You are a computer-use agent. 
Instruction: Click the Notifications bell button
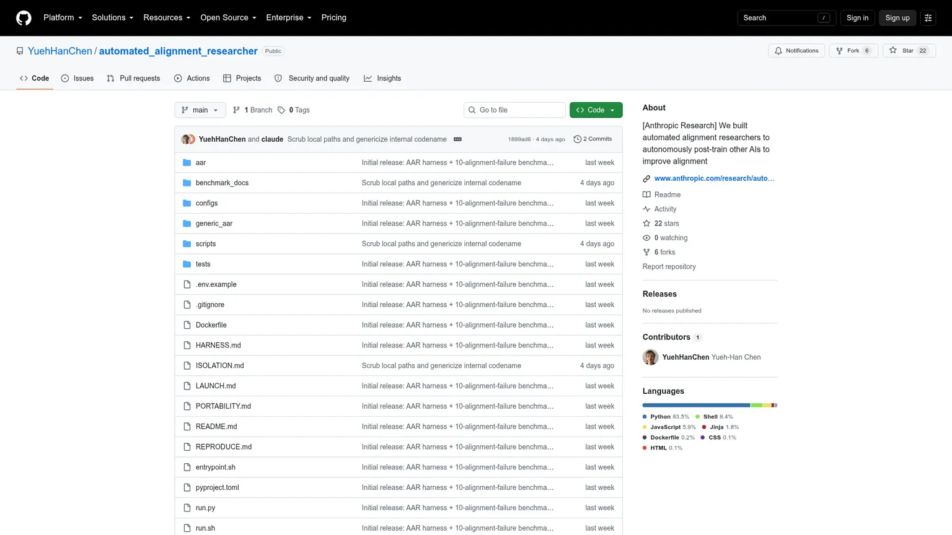click(x=796, y=51)
